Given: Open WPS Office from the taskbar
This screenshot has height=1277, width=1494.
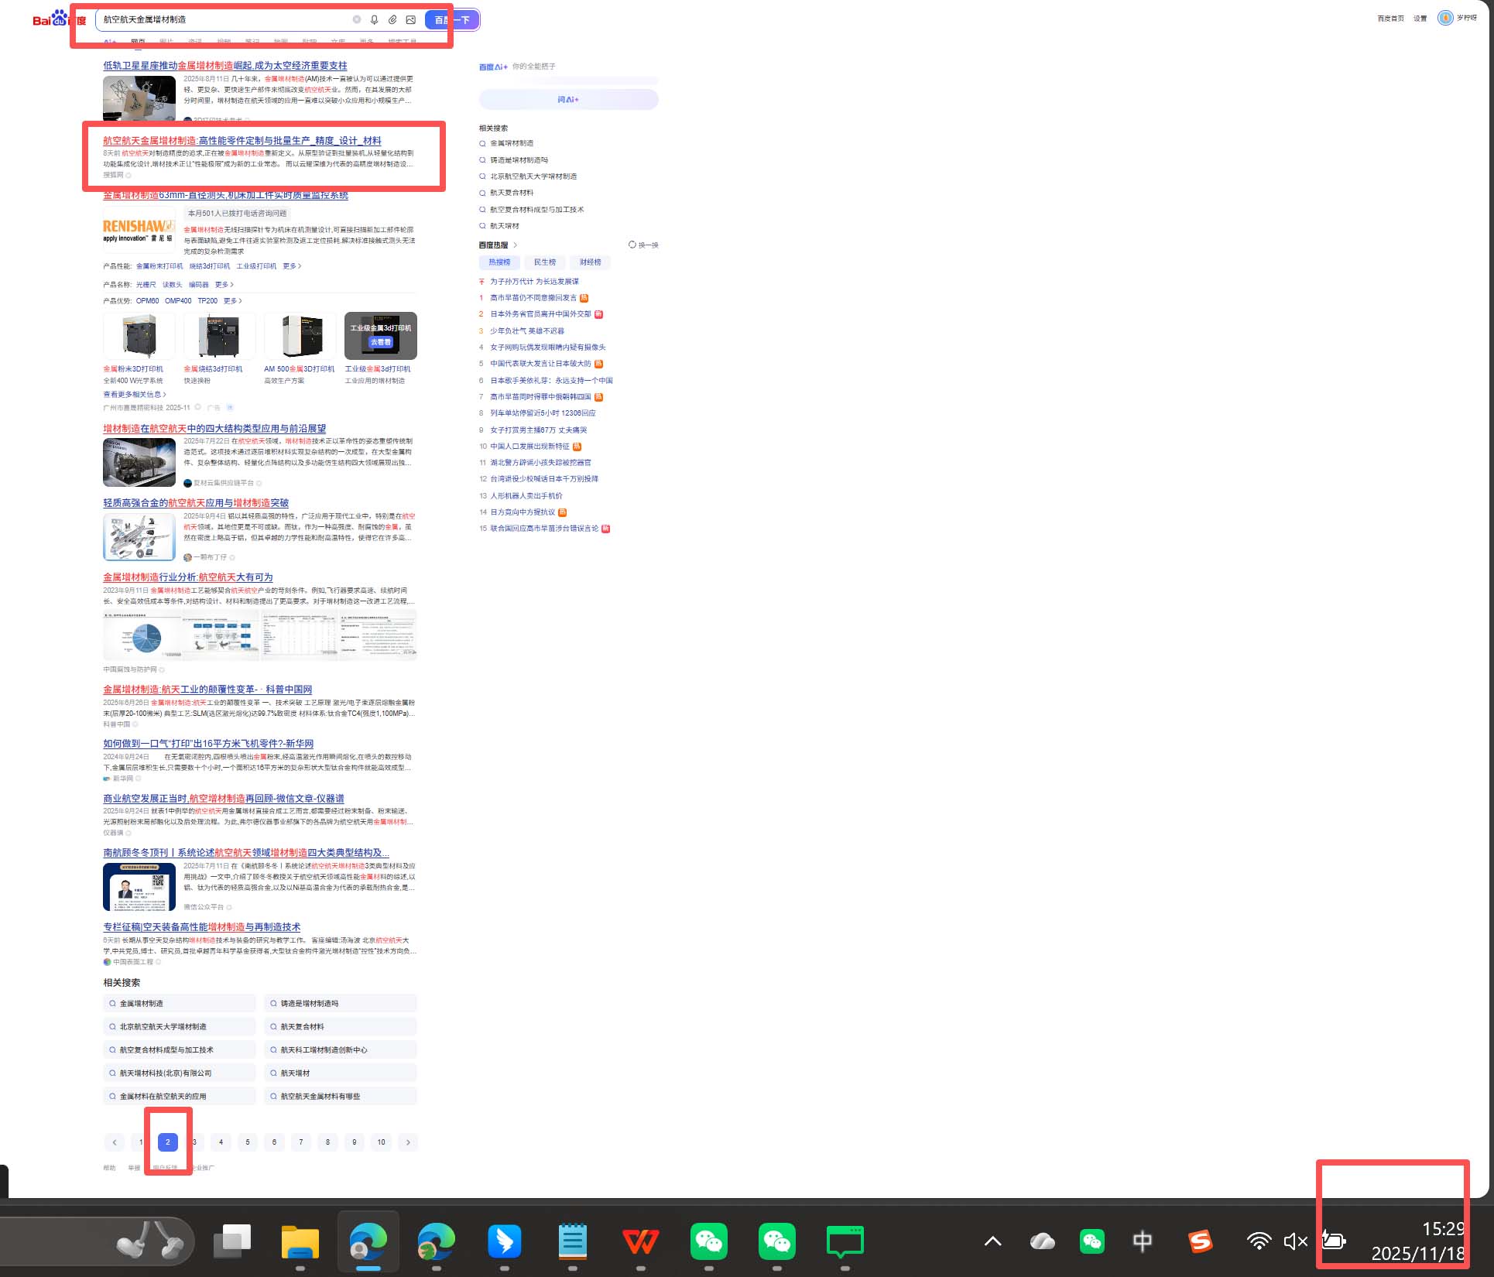Looking at the screenshot, I should tap(640, 1241).
